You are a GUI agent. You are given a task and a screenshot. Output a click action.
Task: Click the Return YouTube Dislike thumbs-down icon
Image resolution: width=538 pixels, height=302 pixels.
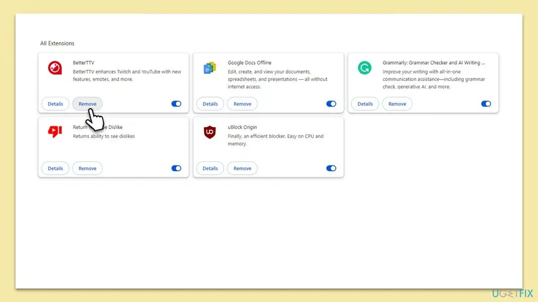[x=55, y=132]
